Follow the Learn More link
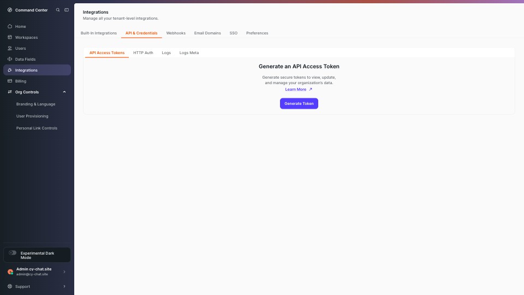The image size is (524, 295). [x=295, y=89]
